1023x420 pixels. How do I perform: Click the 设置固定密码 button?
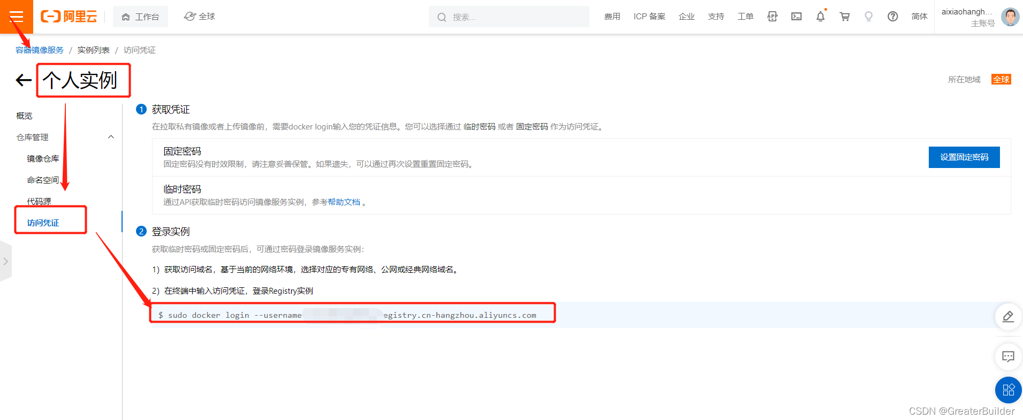click(964, 157)
